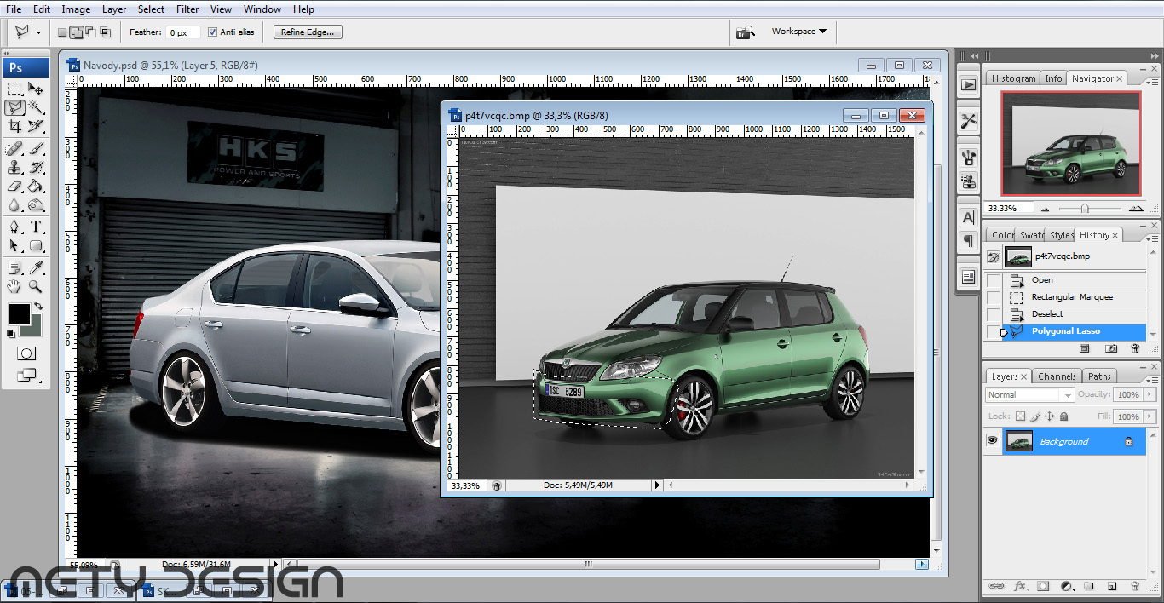Open the Select menu
Screen dimensions: 1164x603
point(151,9)
